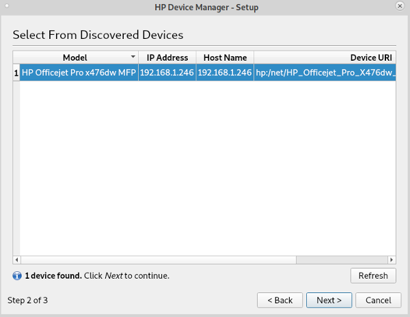Cancel the HP setup wizard
Image resolution: width=410 pixels, height=317 pixels.
pyautogui.click(x=378, y=300)
